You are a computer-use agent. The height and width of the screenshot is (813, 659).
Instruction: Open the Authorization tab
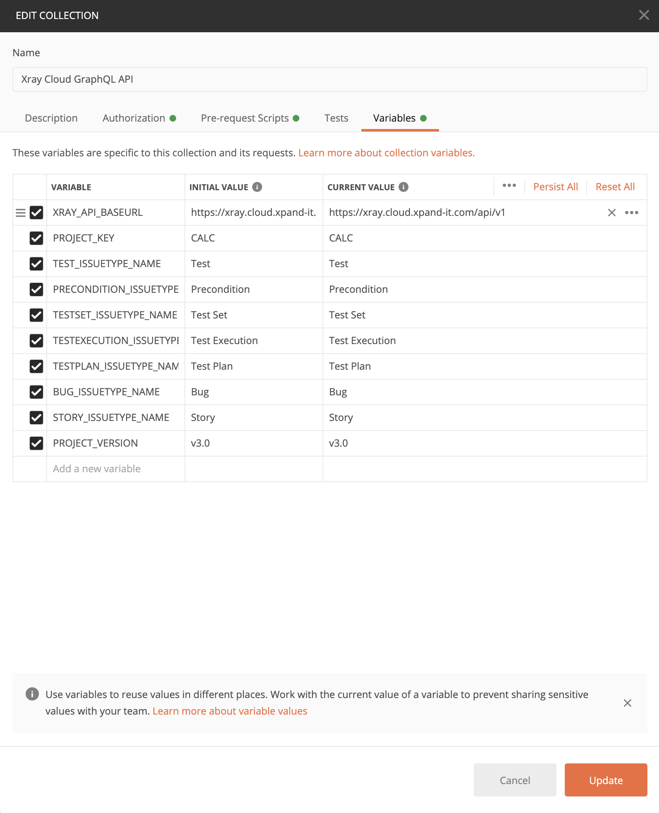coord(139,118)
